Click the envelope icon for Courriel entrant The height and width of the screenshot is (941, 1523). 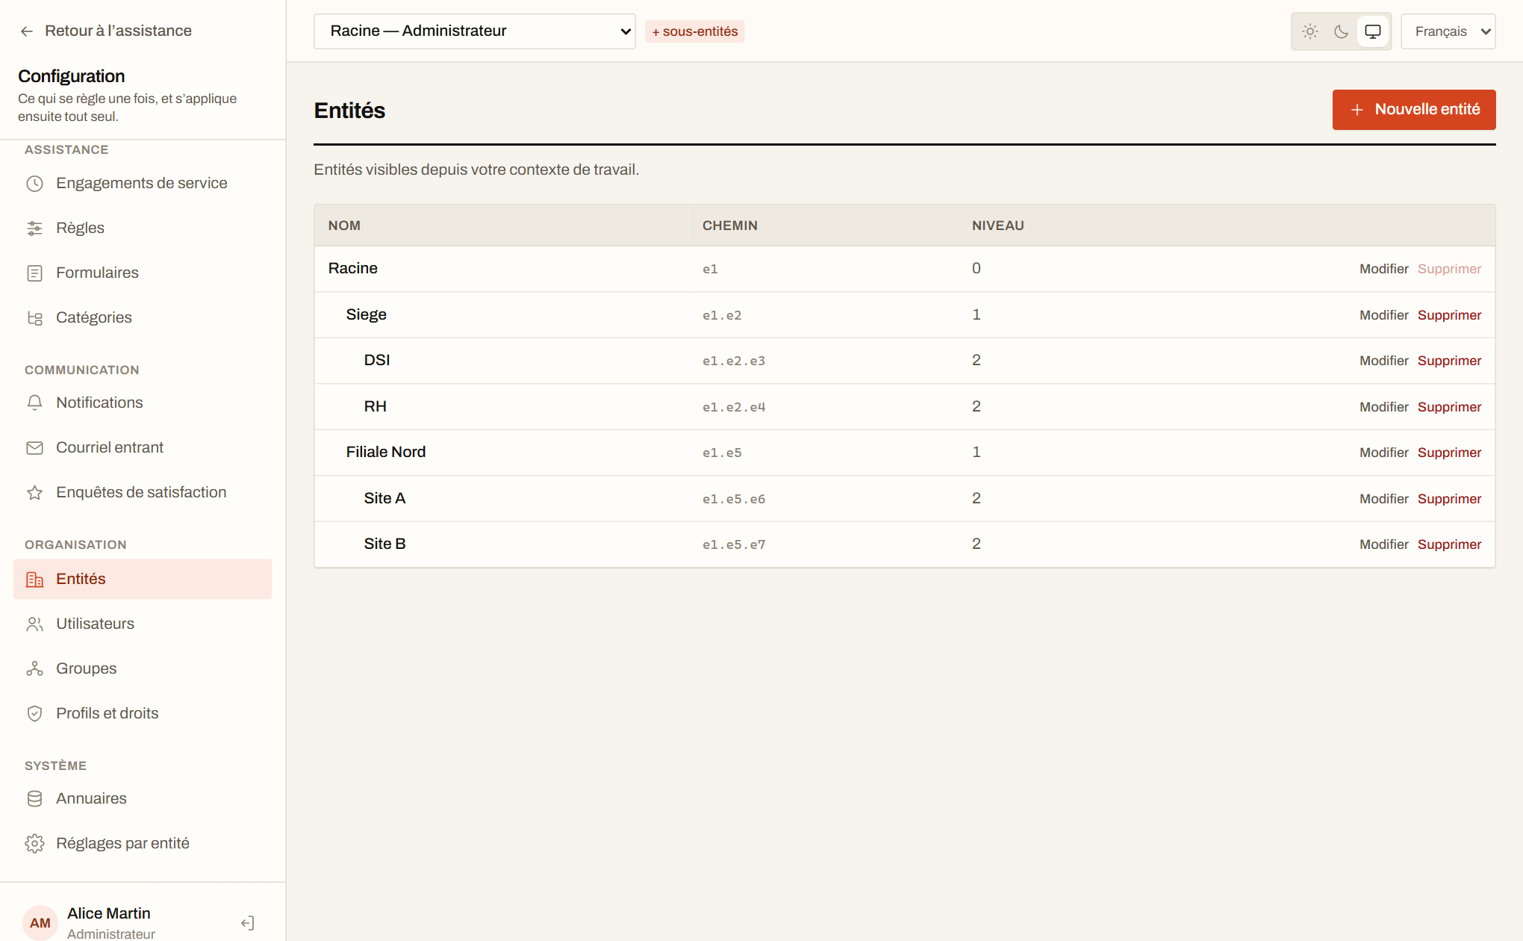tap(34, 448)
